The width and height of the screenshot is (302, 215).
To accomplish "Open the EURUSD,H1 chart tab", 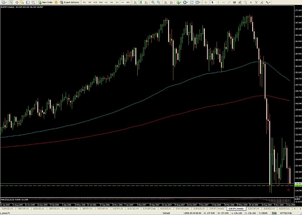I will (8, 209).
